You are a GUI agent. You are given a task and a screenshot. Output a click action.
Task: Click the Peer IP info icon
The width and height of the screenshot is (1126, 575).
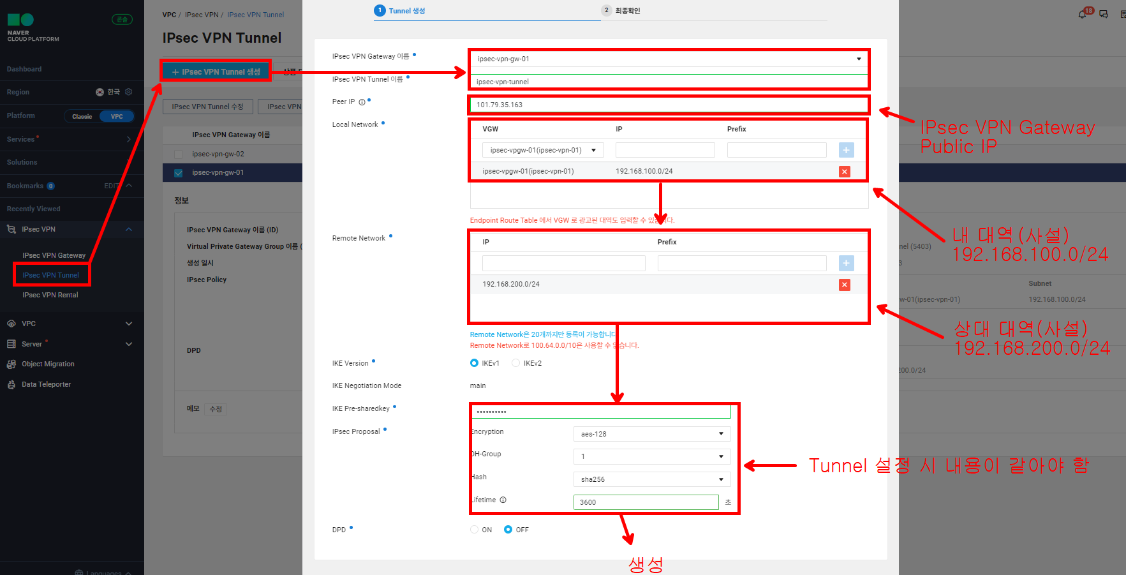(362, 102)
